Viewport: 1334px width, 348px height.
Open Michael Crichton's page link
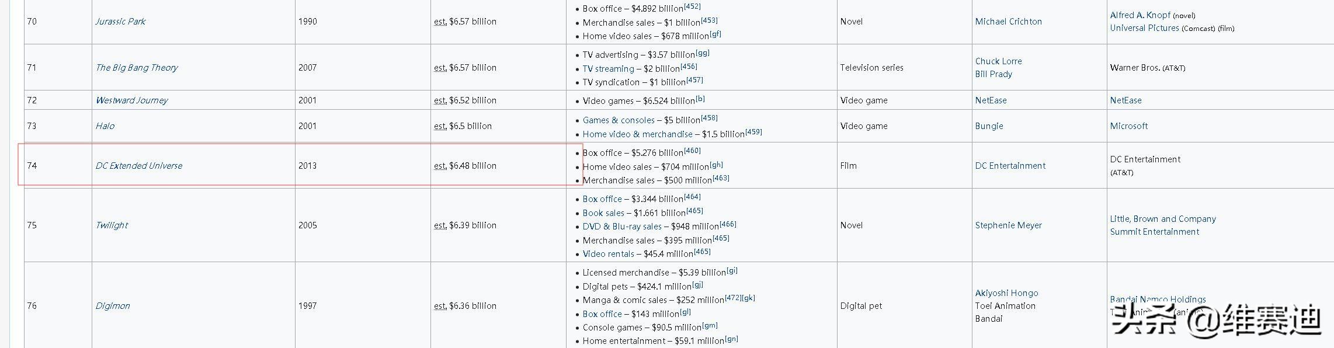pyautogui.click(x=1008, y=22)
